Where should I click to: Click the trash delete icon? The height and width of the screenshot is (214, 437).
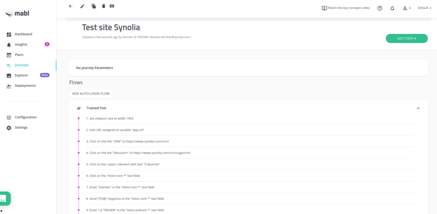point(104,6)
